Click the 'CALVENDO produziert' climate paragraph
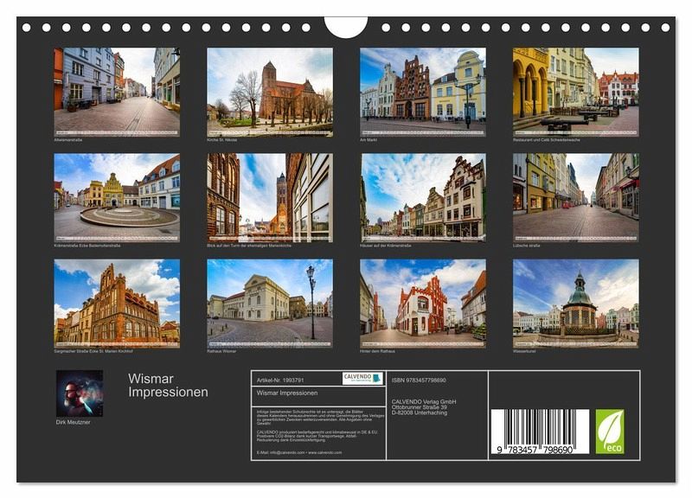The width and height of the screenshot is (692, 499). [x=317, y=436]
